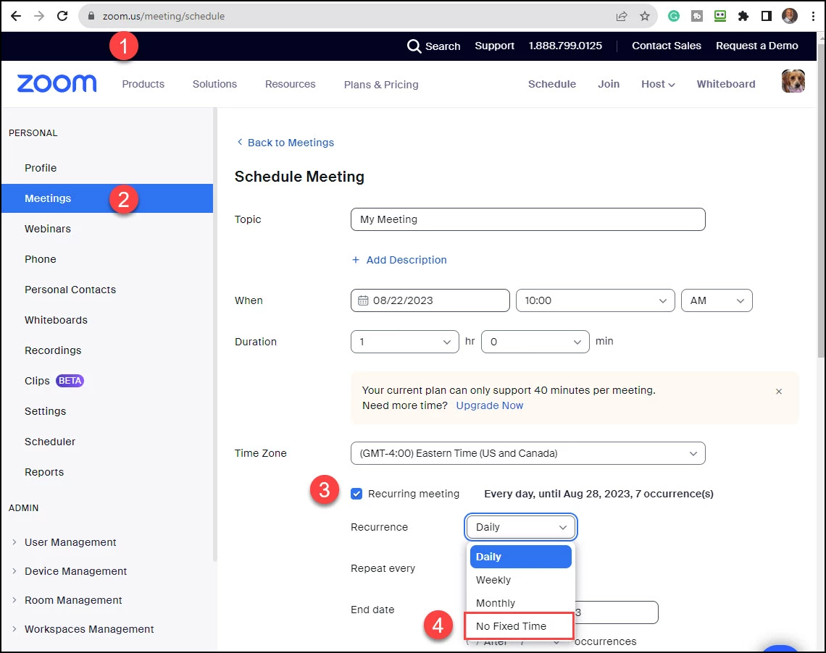Viewport: 826px width, 653px height.
Task: Select Daily from the recurrence list
Action: (x=520, y=557)
